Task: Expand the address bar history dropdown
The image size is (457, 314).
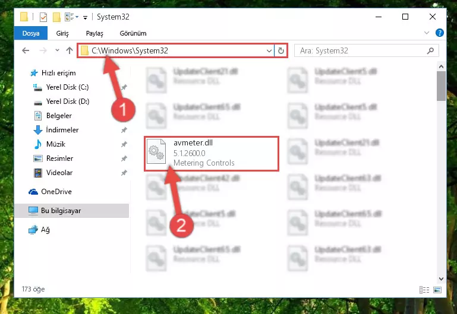Action: pos(269,51)
